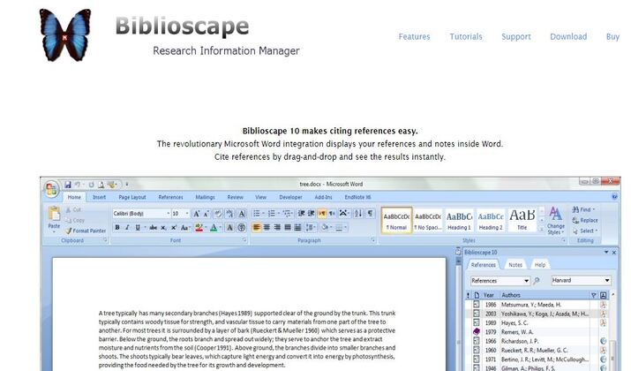Toggle Underline formatting
Image resolution: width=631 pixels, height=371 pixels.
coord(138,228)
